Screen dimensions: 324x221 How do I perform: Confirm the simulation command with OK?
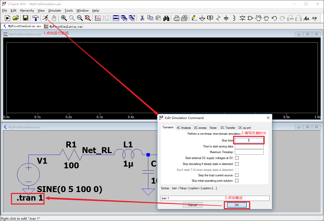click(237, 205)
